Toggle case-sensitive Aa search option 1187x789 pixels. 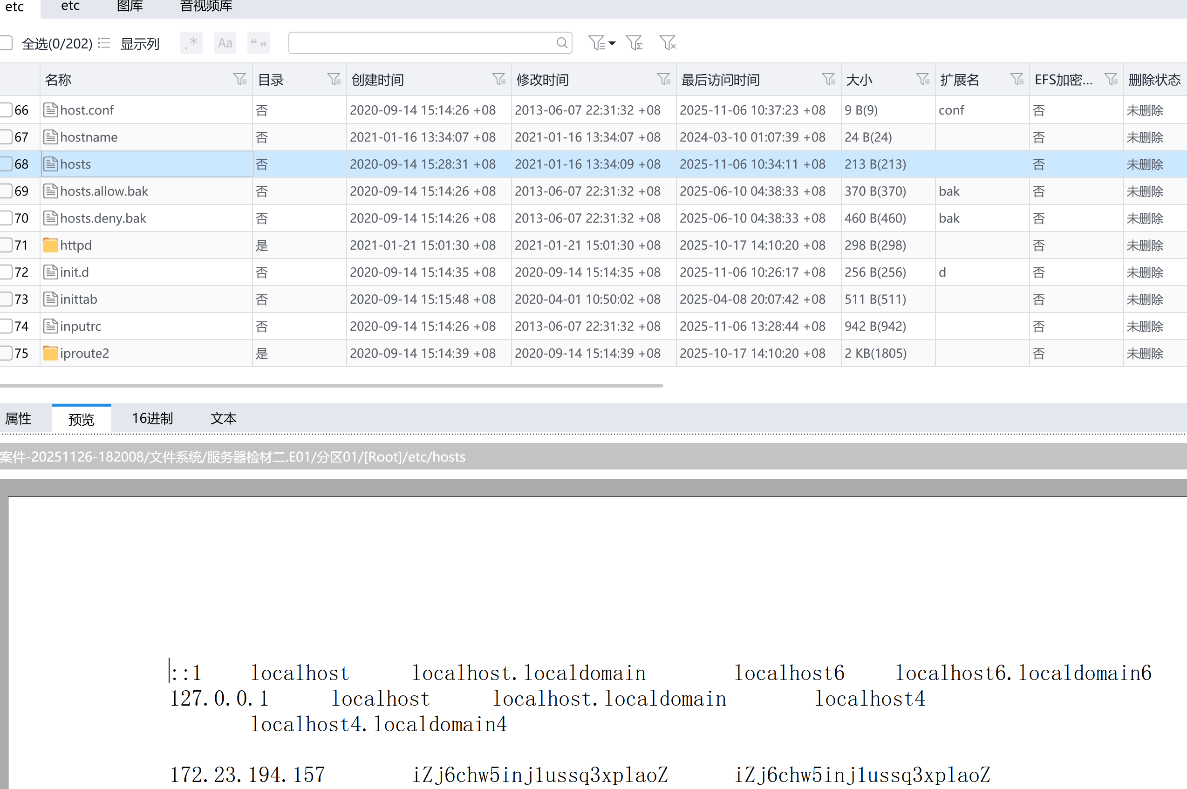pyautogui.click(x=225, y=43)
